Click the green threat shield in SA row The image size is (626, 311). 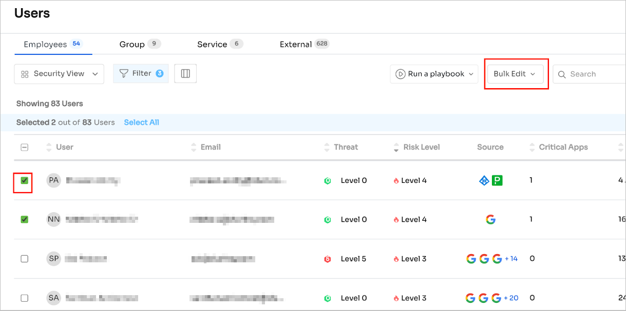[x=328, y=298]
